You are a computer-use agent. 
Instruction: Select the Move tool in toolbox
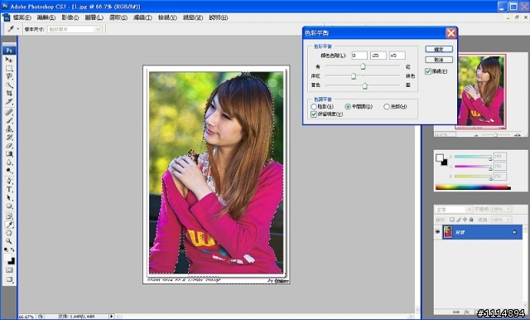pyautogui.click(x=9, y=60)
